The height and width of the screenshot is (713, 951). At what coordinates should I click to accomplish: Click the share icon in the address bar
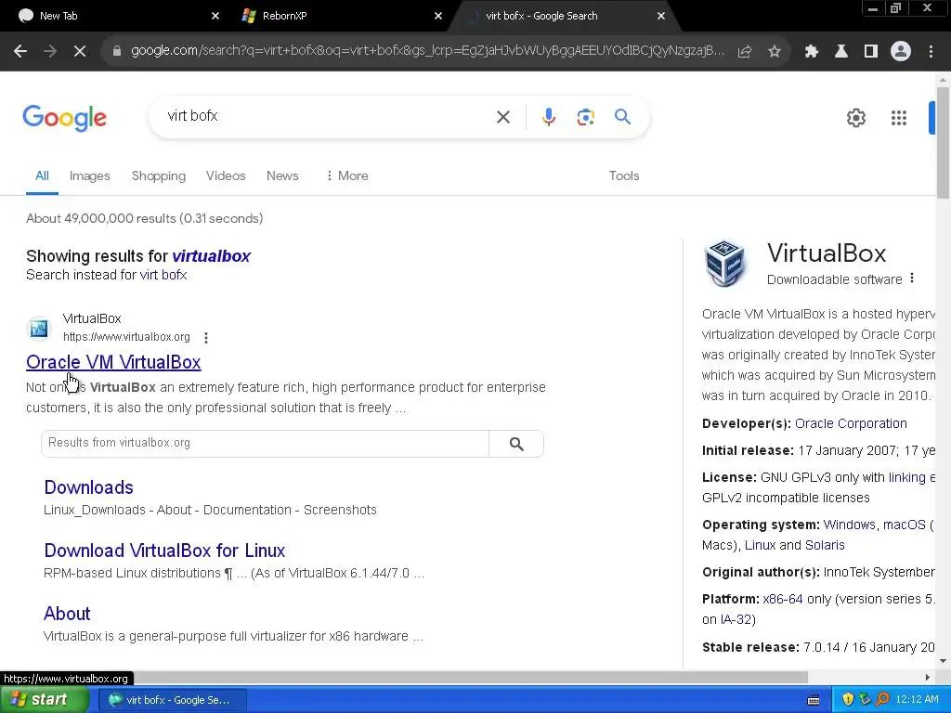[x=744, y=52]
